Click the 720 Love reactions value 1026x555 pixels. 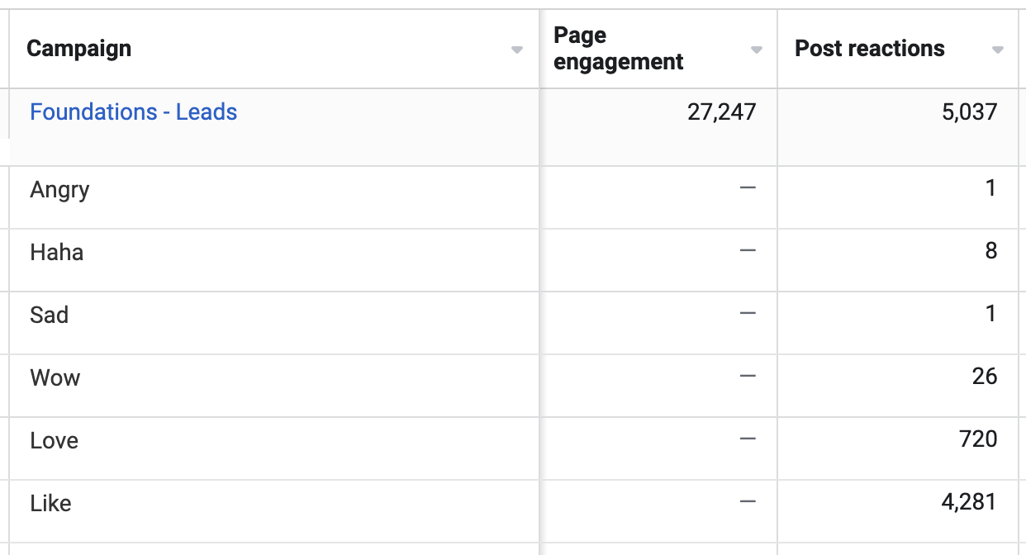[979, 439]
